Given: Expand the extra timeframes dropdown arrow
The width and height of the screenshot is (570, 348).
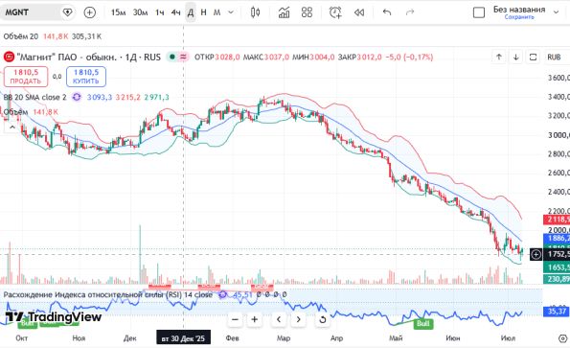Looking at the screenshot, I should (x=231, y=12).
